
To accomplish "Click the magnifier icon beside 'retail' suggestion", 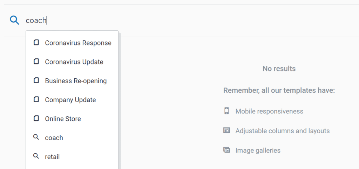I will point(36,156).
